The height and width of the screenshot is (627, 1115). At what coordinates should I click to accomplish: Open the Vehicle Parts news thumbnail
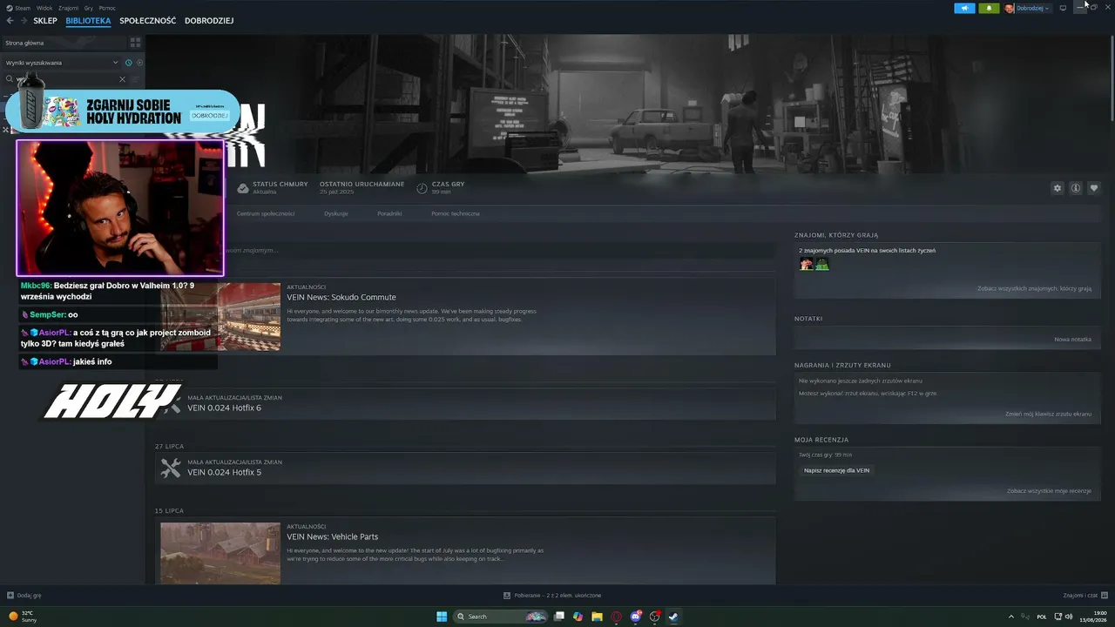220,553
